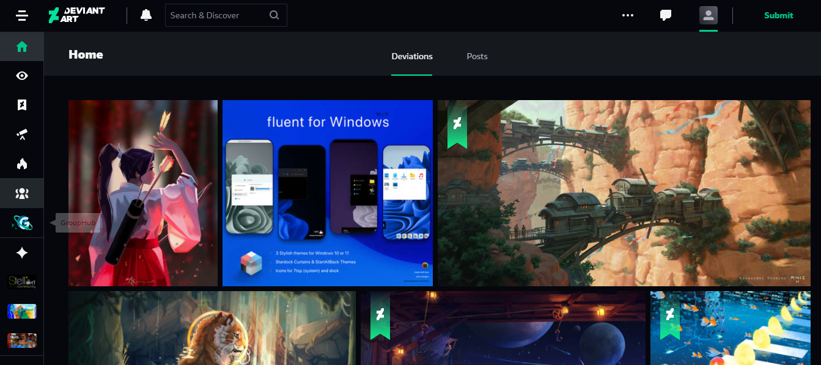This screenshot has width=821, height=365.
Task: Click the green badge on canyon artwork
Action: tap(457, 125)
